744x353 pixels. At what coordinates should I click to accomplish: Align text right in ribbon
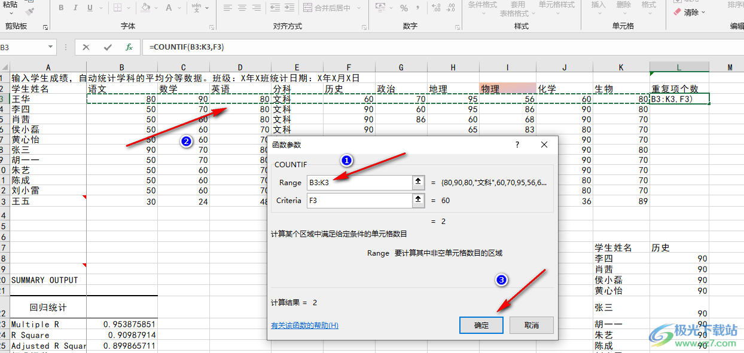coord(257,8)
